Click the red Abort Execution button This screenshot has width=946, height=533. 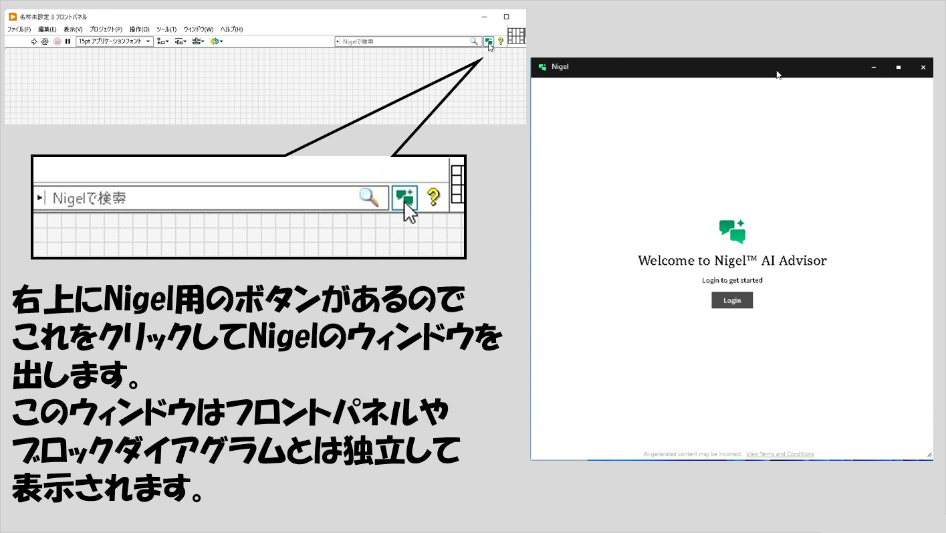57,41
